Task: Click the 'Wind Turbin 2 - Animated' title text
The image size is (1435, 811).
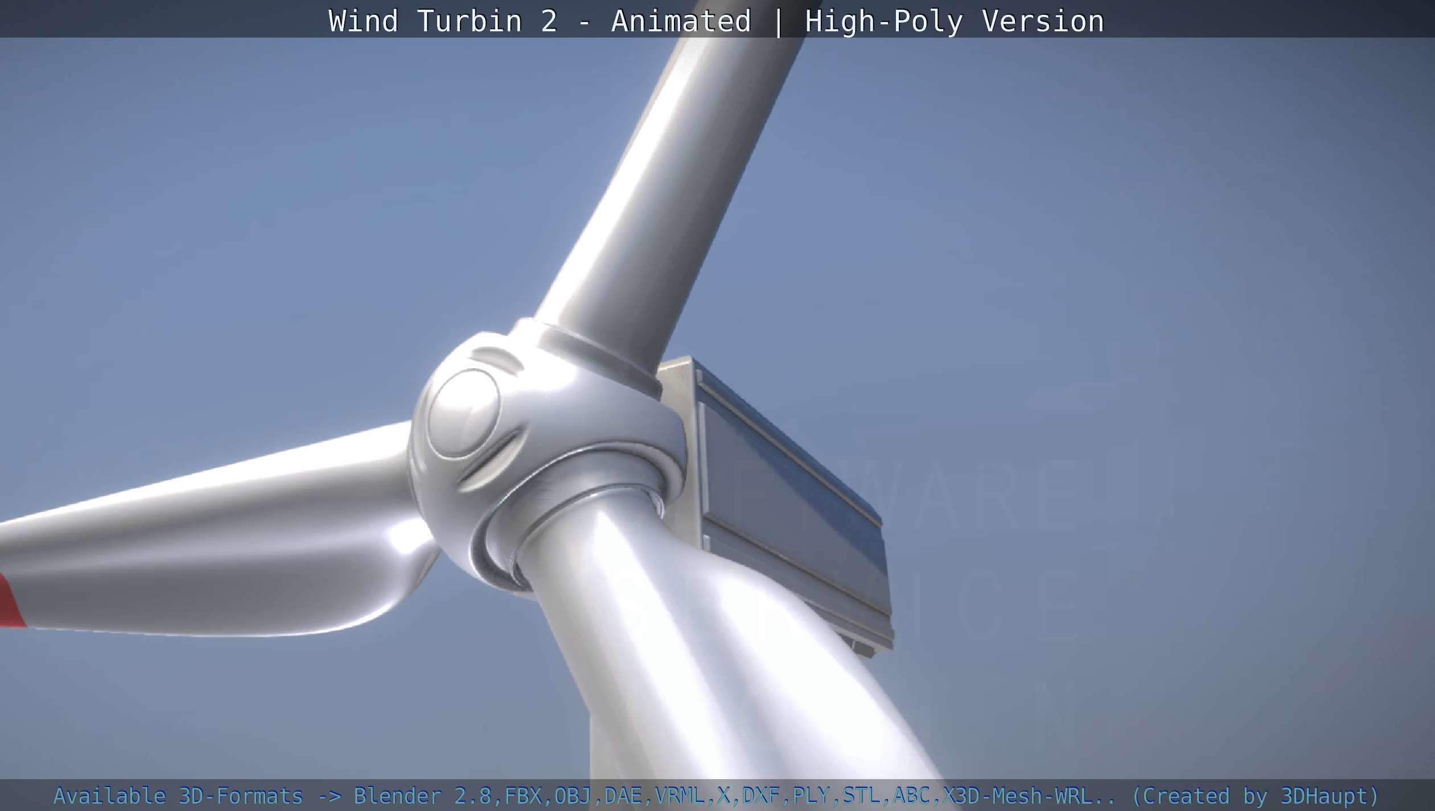Action: pyautogui.click(x=540, y=21)
